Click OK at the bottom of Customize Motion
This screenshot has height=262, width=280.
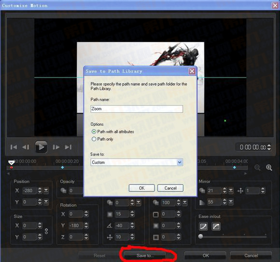click(x=206, y=256)
